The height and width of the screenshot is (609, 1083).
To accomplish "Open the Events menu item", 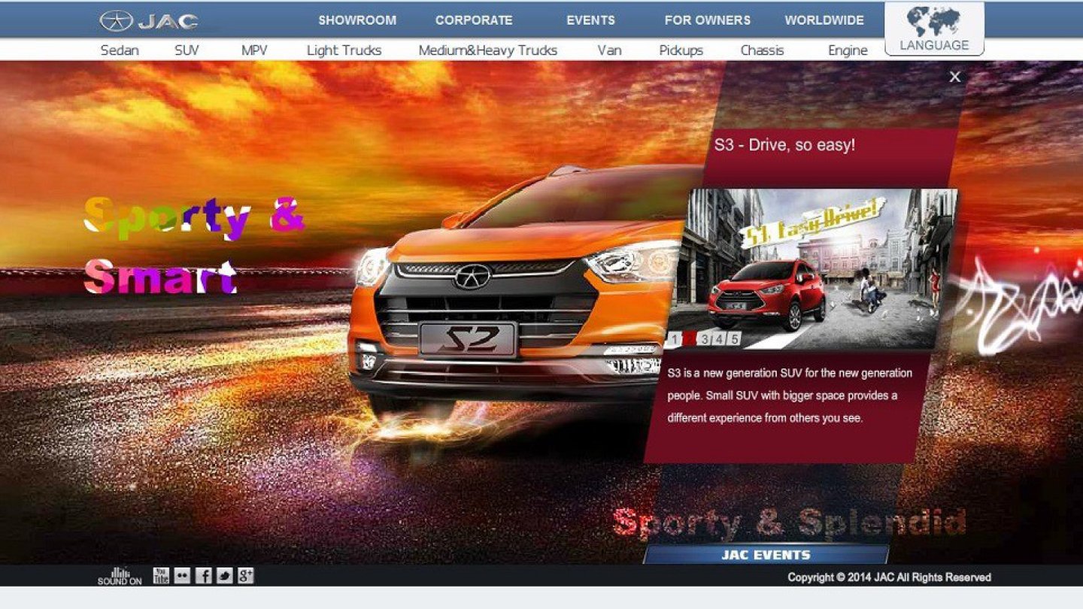I will click(x=590, y=20).
